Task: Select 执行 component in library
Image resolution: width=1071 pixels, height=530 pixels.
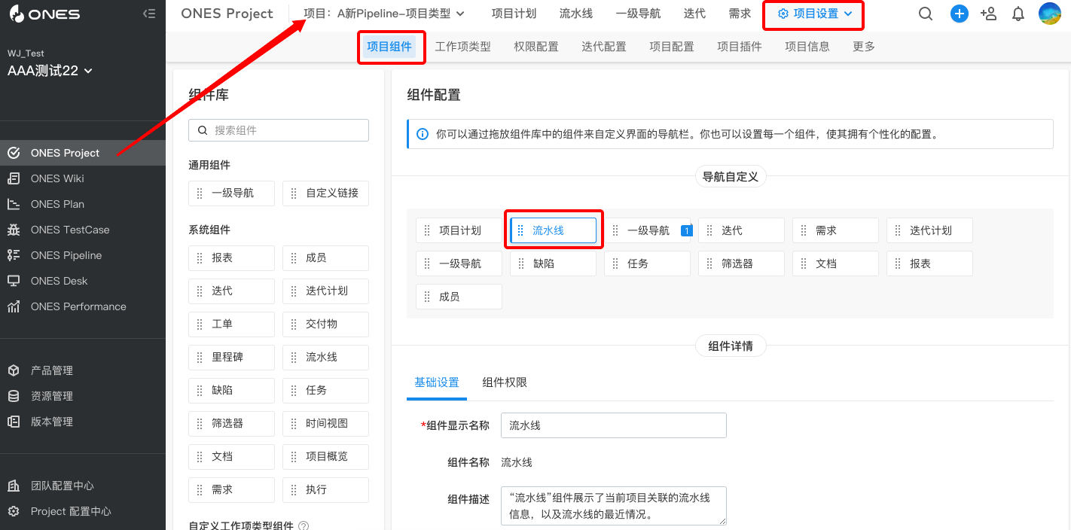Action: (325, 489)
